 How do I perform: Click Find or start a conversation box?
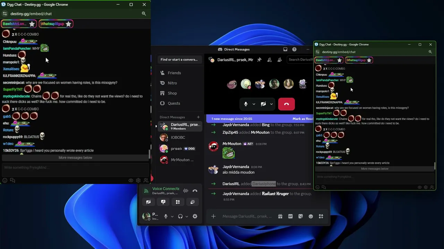pyautogui.click(x=179, y=59)
